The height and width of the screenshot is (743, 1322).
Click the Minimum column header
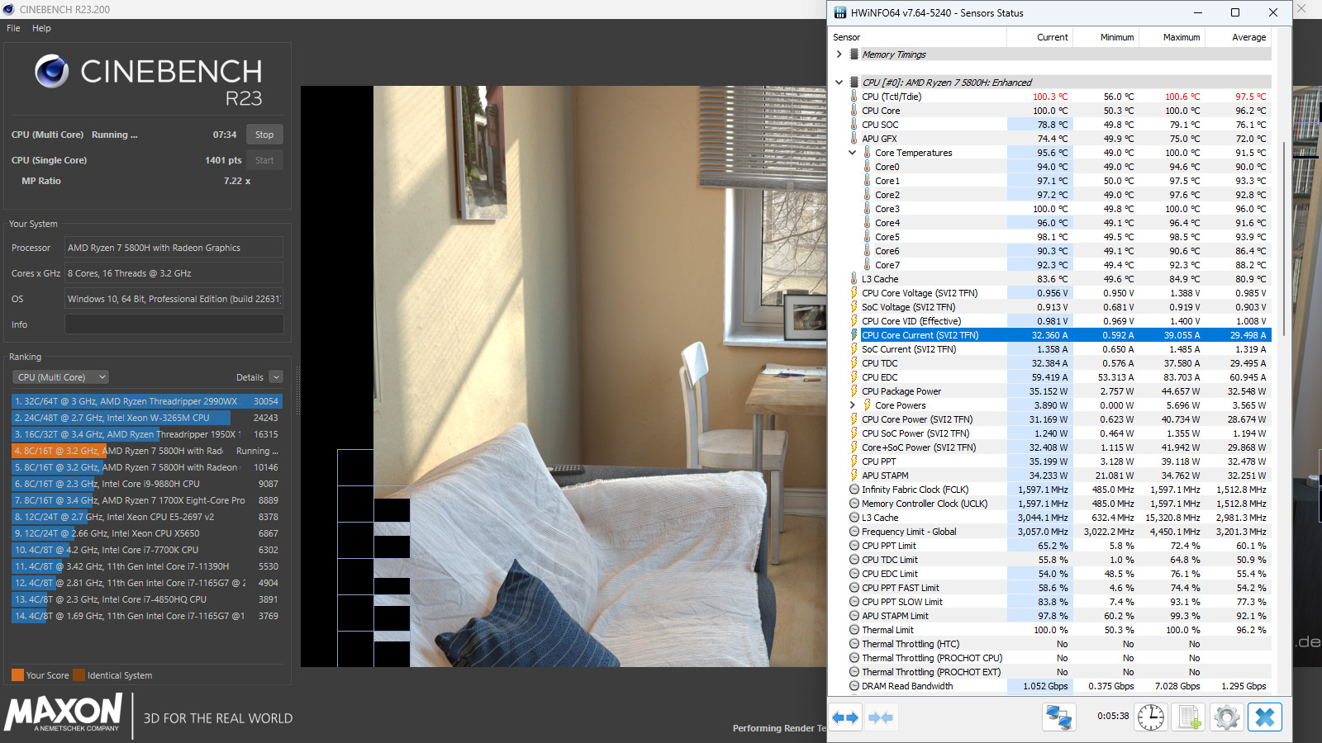[x=1106, y=37]
